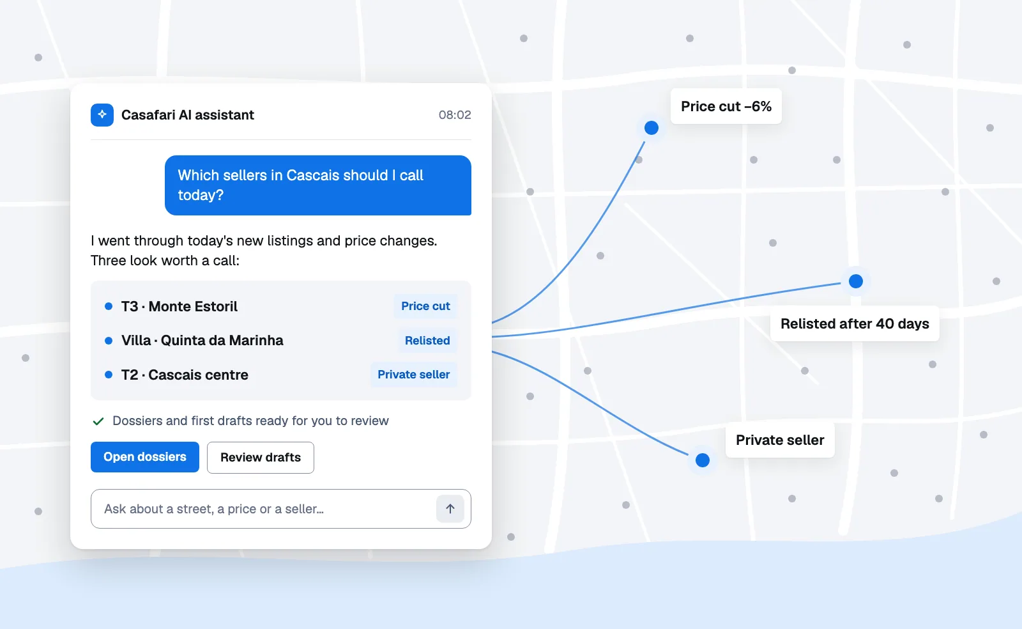Click the 'Casafari AI assistant' title
This screenshot has height=629, width=1022.
[x=188, y=115]
